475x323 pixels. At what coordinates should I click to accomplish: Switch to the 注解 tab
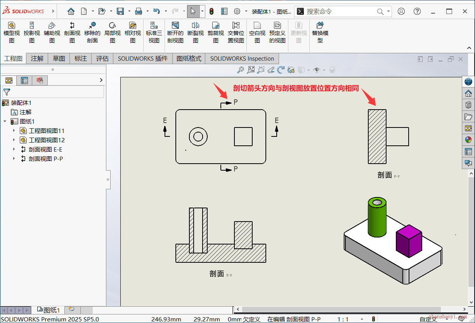37,59
